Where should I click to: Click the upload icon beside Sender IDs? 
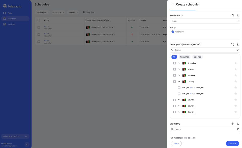[x=237, y=15]
